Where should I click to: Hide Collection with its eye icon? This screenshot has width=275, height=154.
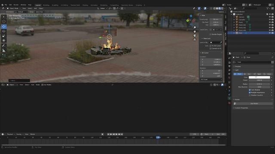point(270,14)
